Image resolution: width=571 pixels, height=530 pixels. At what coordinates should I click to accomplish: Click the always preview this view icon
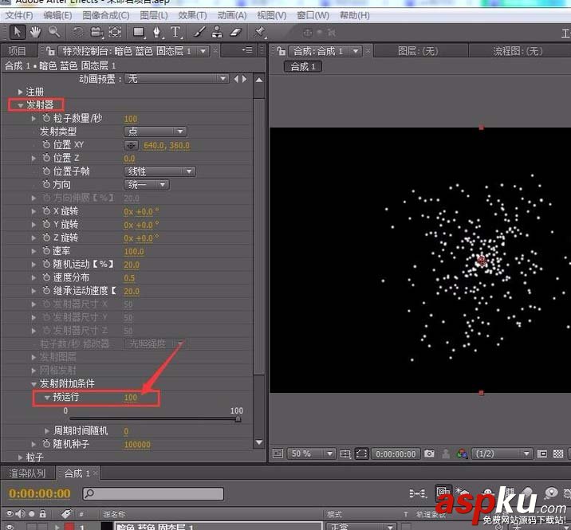click(278, 453)
